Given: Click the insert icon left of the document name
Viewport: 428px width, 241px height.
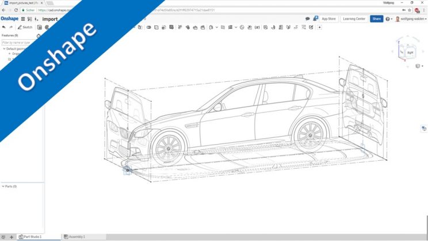Looking at the screenshot, I should click(37, 19).
